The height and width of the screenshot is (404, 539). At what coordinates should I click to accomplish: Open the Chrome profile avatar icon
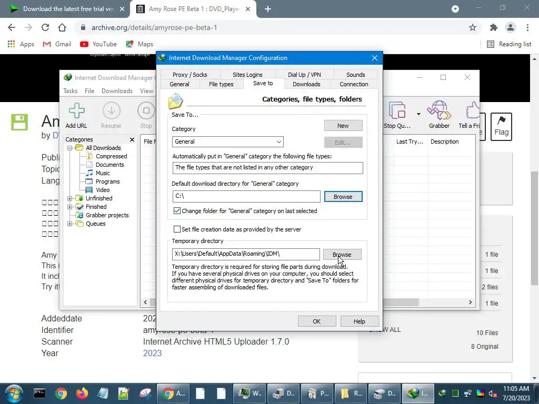tap(511, 27)
